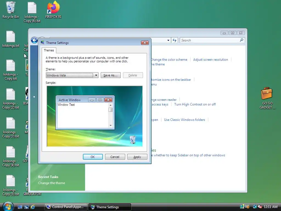Select loldongs - Copy (6).txt desktop file

point(32,12)
